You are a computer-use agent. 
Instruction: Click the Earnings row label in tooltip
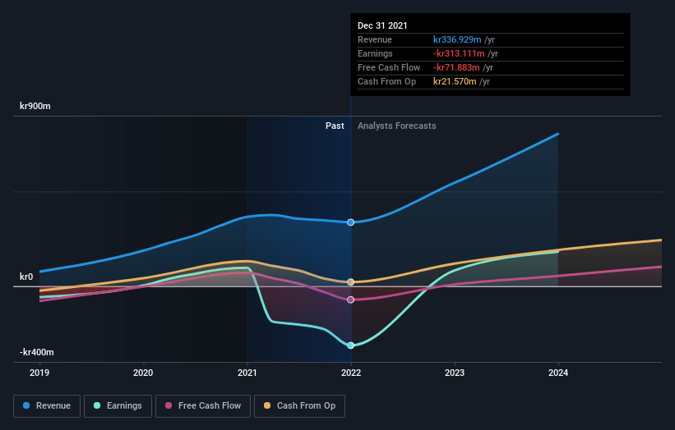pos(375,53)
